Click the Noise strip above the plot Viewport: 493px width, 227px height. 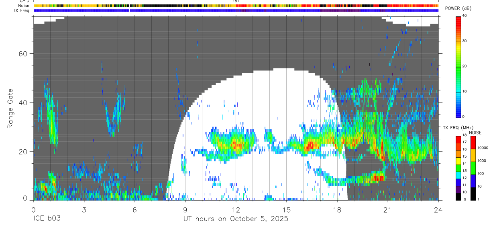click(x=236, y=6)
